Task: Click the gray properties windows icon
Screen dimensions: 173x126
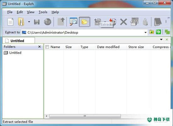Action: point(134,21)
